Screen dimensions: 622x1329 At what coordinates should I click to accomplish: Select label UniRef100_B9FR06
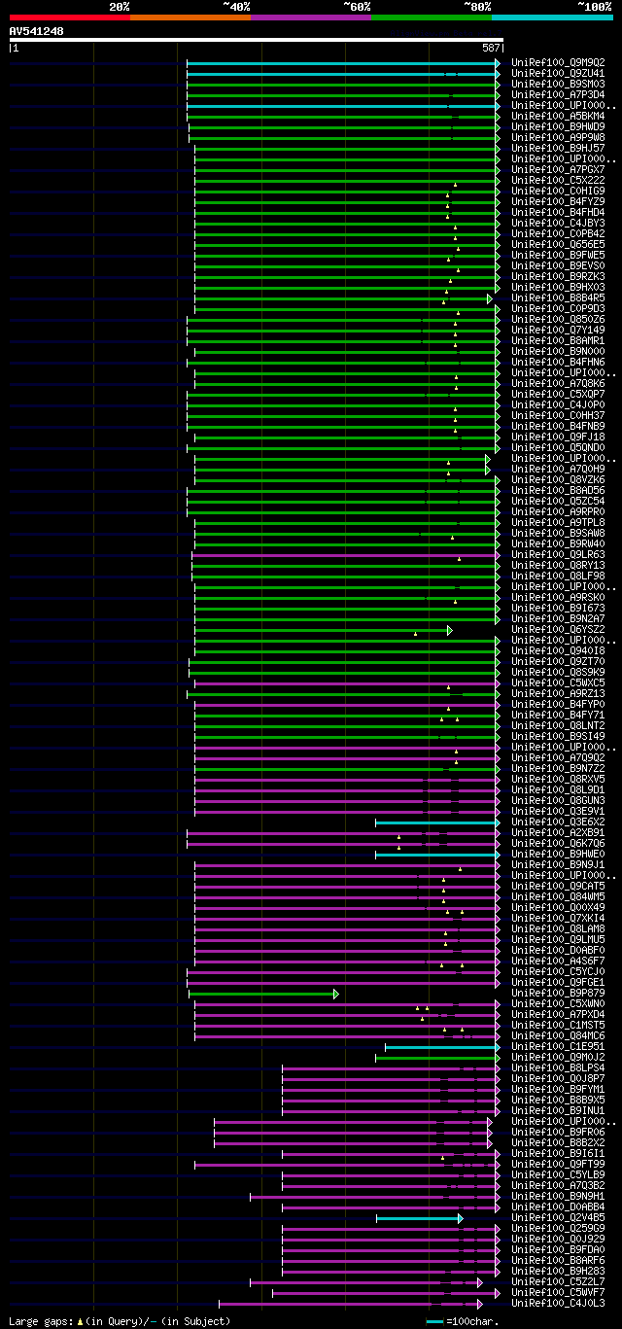(558, 1132)
